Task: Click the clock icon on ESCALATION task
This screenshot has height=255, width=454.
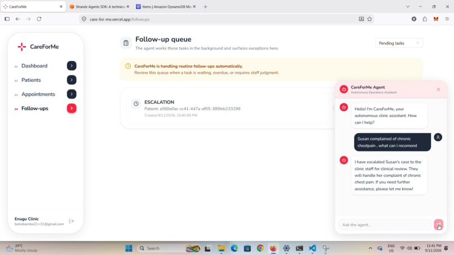Action: [x=136, y=104]
